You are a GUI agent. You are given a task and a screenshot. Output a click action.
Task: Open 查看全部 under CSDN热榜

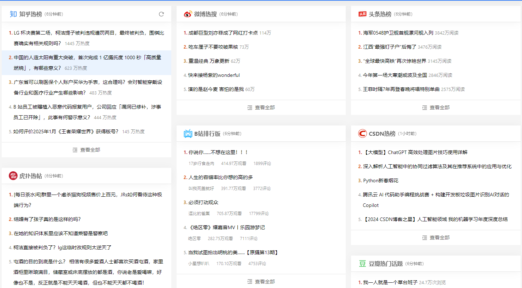436,238
